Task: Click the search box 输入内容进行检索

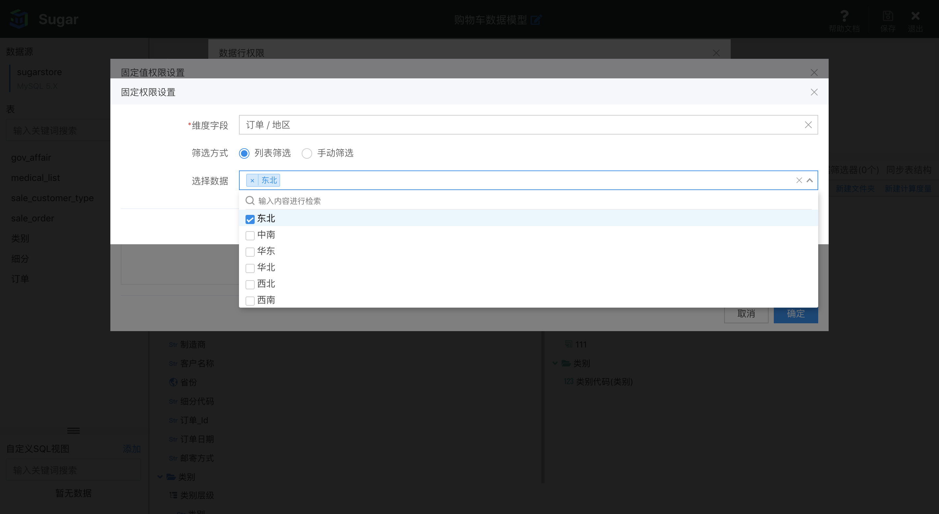Action: 528,201
